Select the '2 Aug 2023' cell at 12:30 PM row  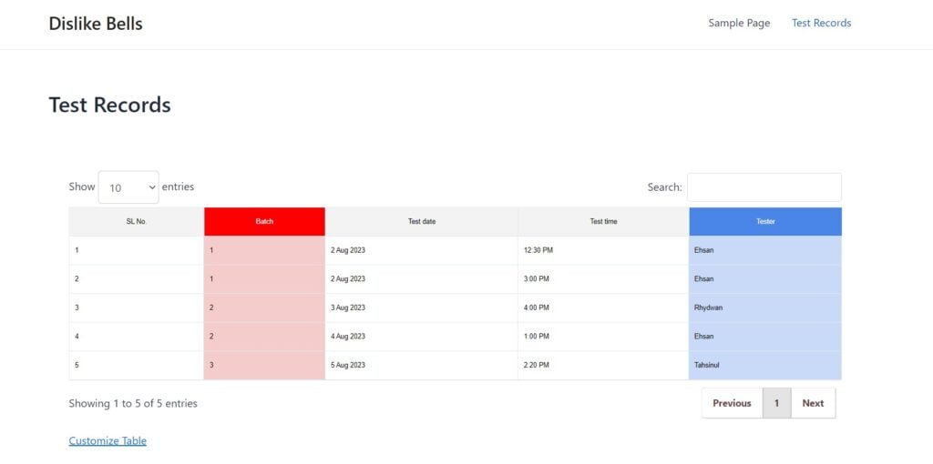[x=421, y=251]
